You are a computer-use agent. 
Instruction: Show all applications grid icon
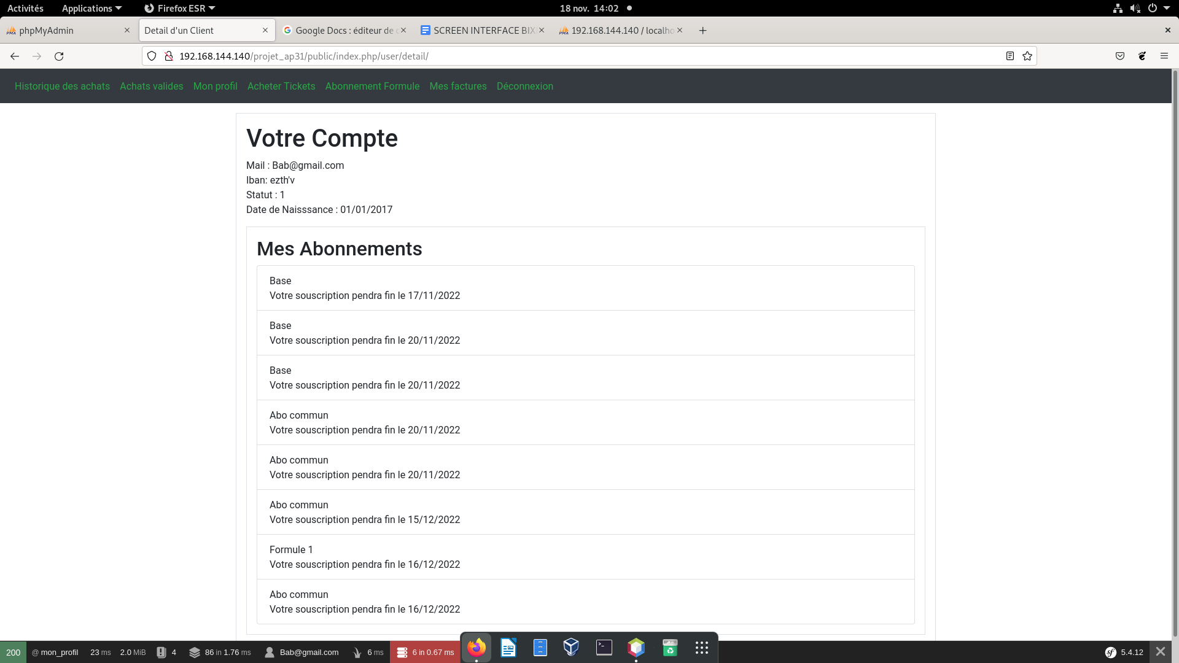click(x=702, y=647)
